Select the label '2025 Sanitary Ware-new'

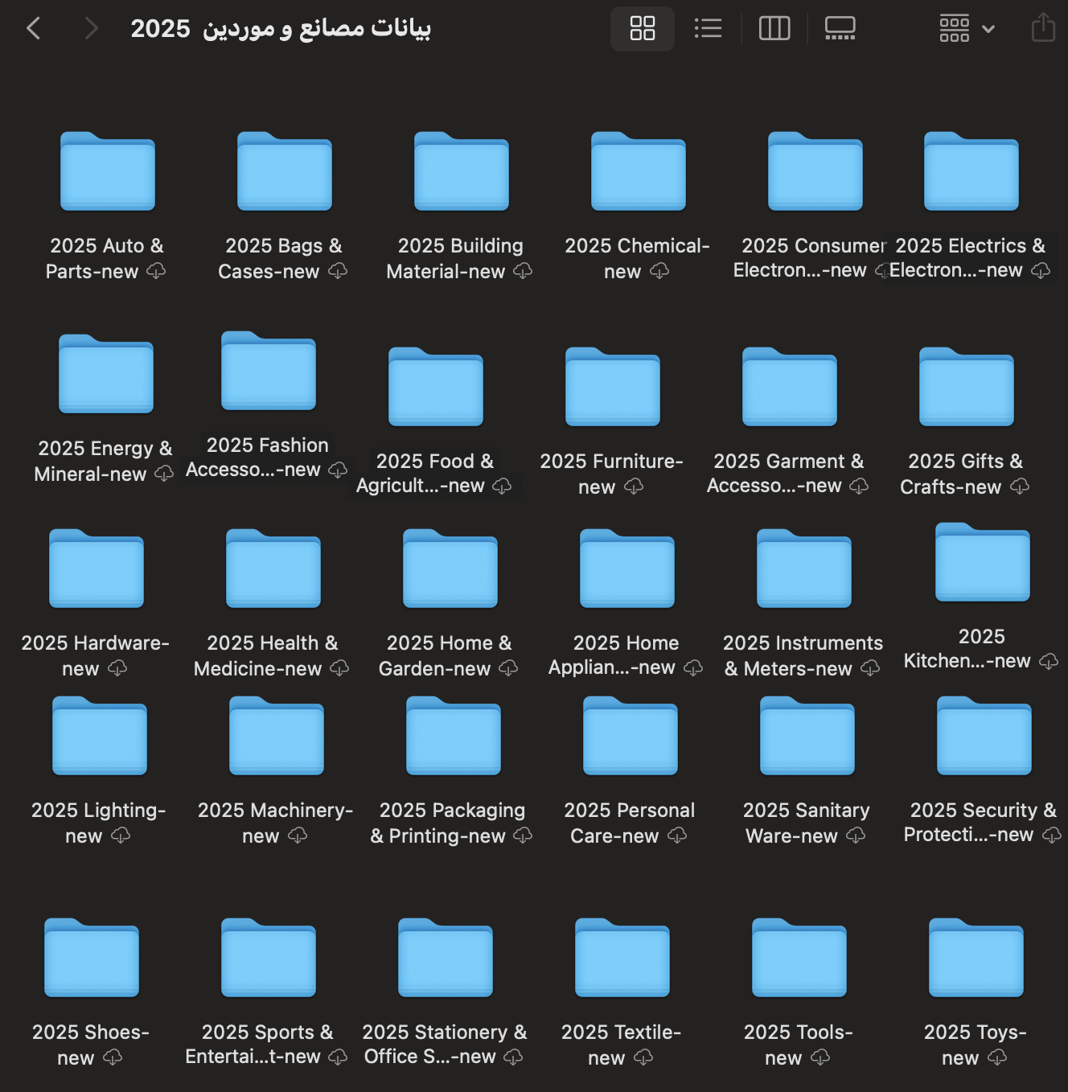pos(806,823)
